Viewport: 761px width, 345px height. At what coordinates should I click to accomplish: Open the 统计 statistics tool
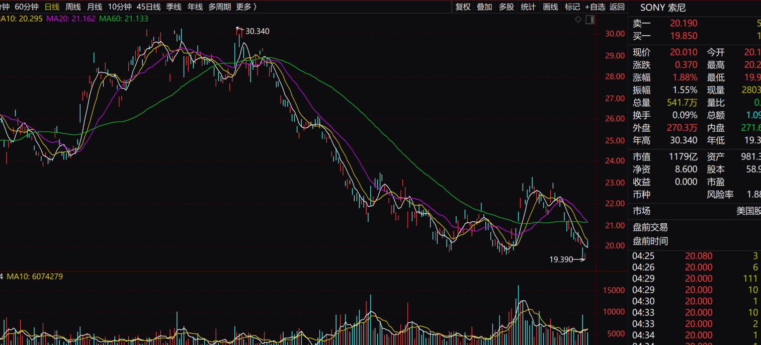[528, 7]
